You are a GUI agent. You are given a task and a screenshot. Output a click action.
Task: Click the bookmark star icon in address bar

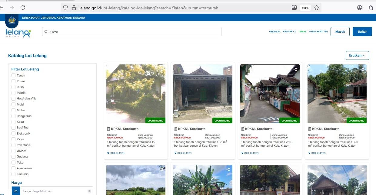tap(317, 8)
